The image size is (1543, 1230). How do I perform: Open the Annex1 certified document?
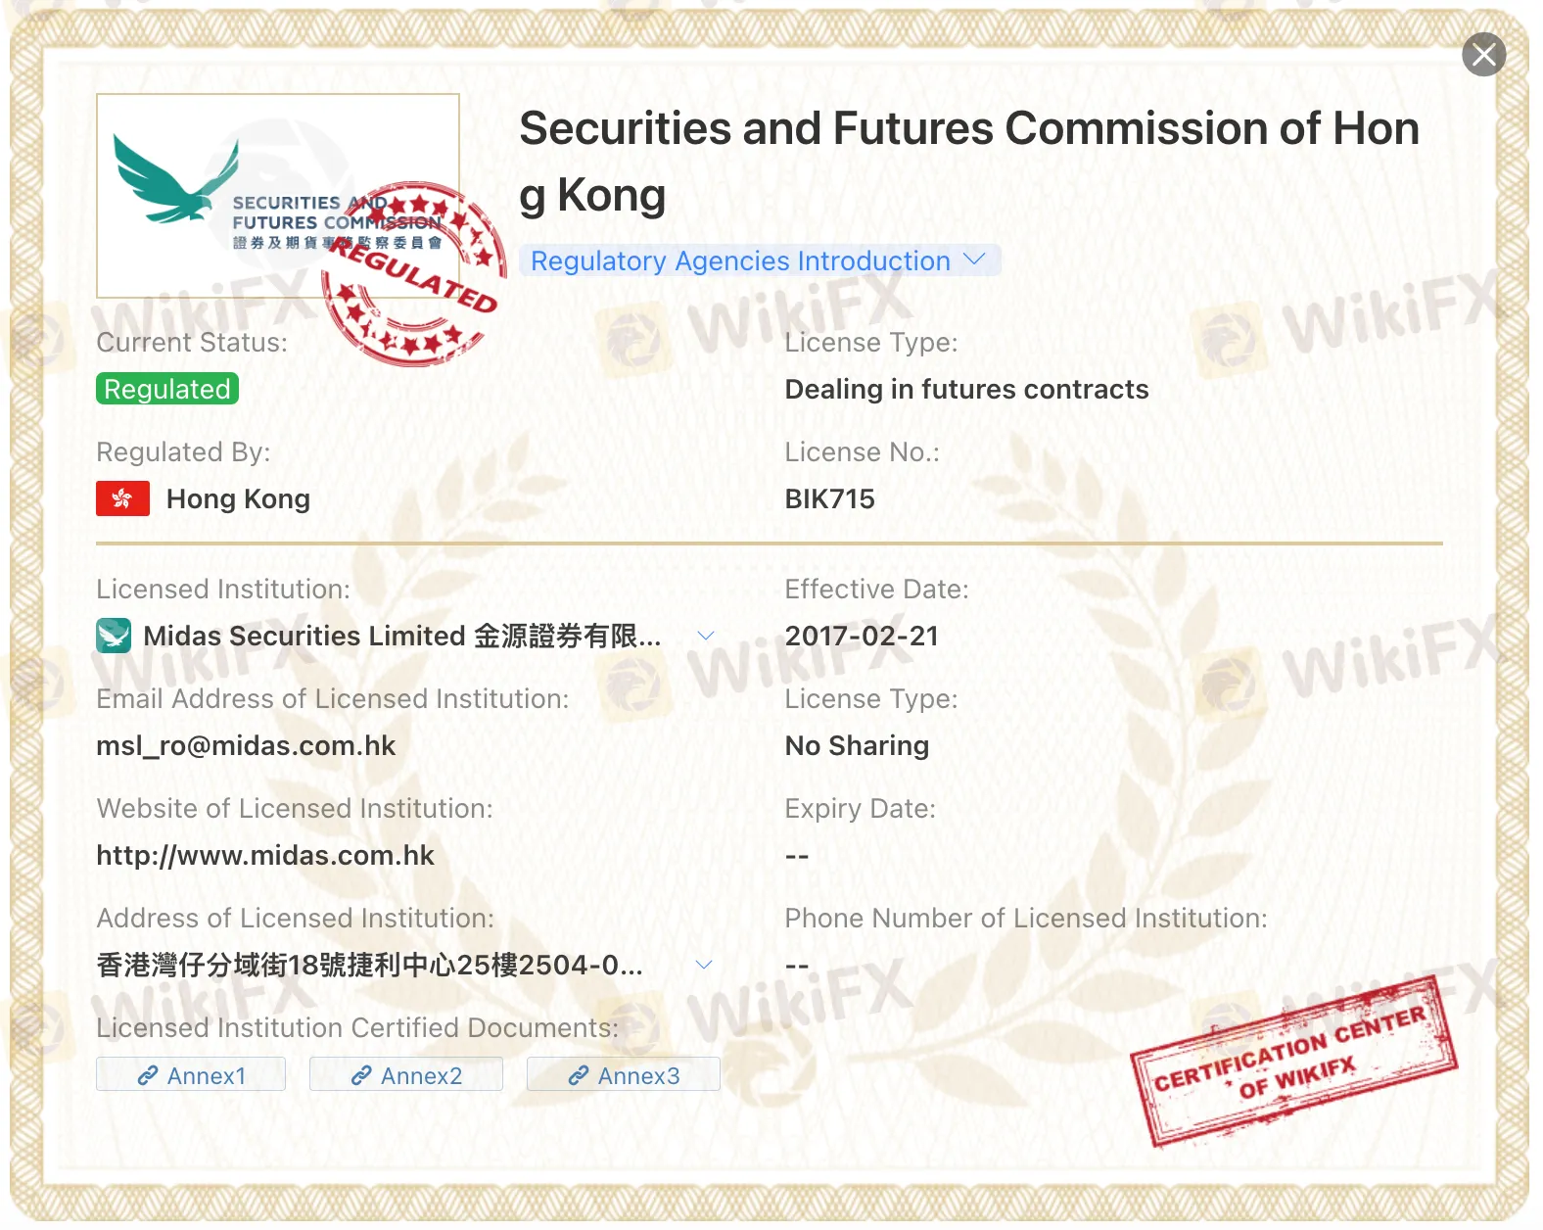tap(191, 1075)
